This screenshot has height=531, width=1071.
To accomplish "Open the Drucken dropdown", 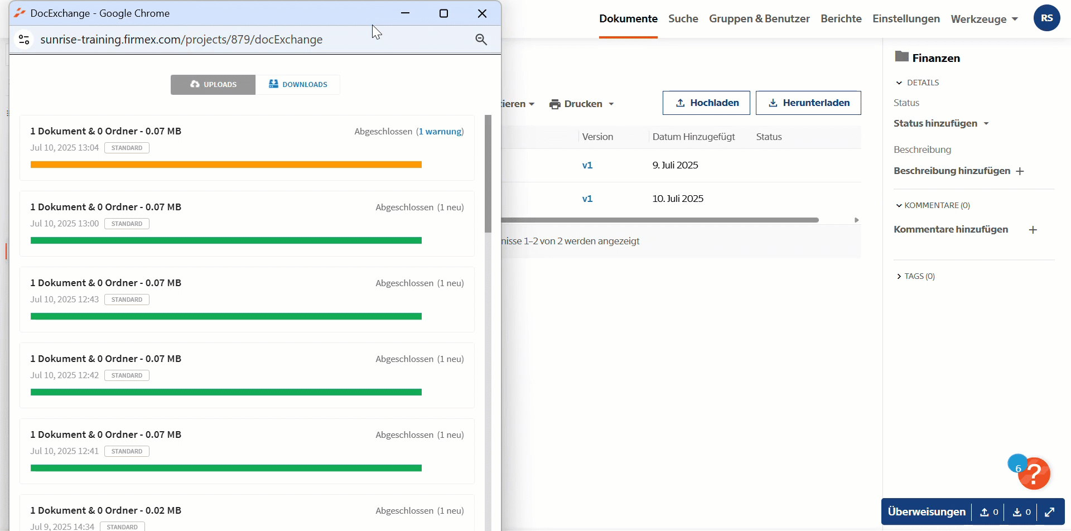I will [x=582, y=104].
